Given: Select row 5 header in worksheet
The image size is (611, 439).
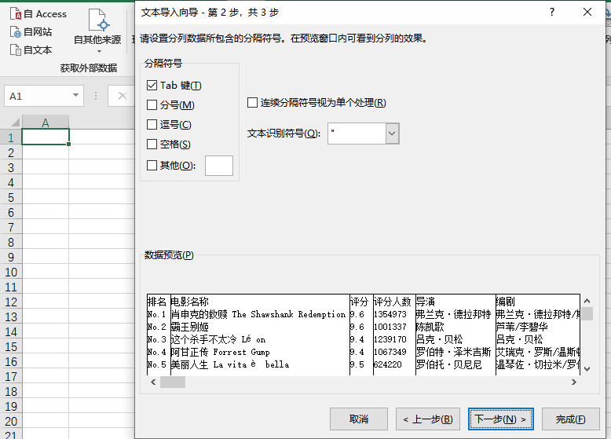Looking at the screenshot, I should 11,197.
